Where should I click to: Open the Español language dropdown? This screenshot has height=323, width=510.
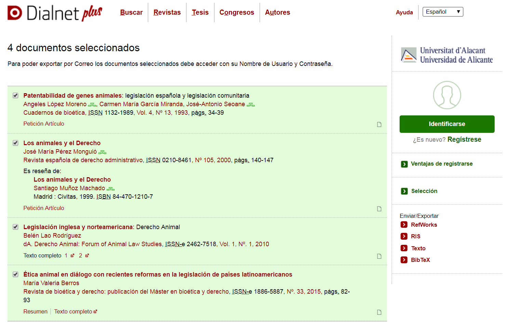coord(443,12)
